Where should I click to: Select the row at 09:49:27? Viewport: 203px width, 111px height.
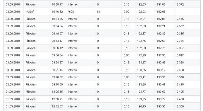tap(102, 34)
